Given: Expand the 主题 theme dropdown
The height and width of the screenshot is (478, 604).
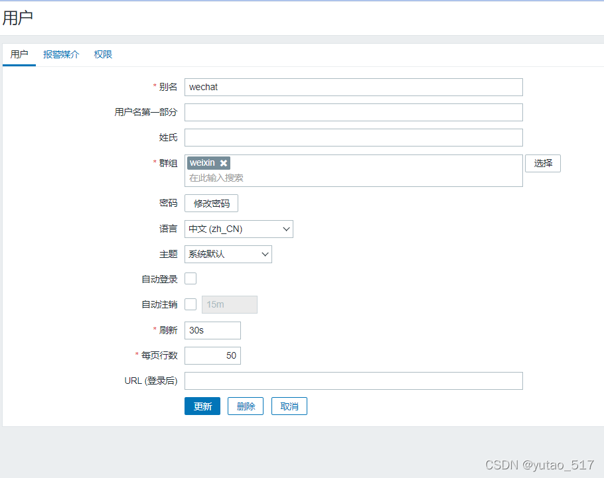Looking at the screenshot, I should [x=228, y=254].
